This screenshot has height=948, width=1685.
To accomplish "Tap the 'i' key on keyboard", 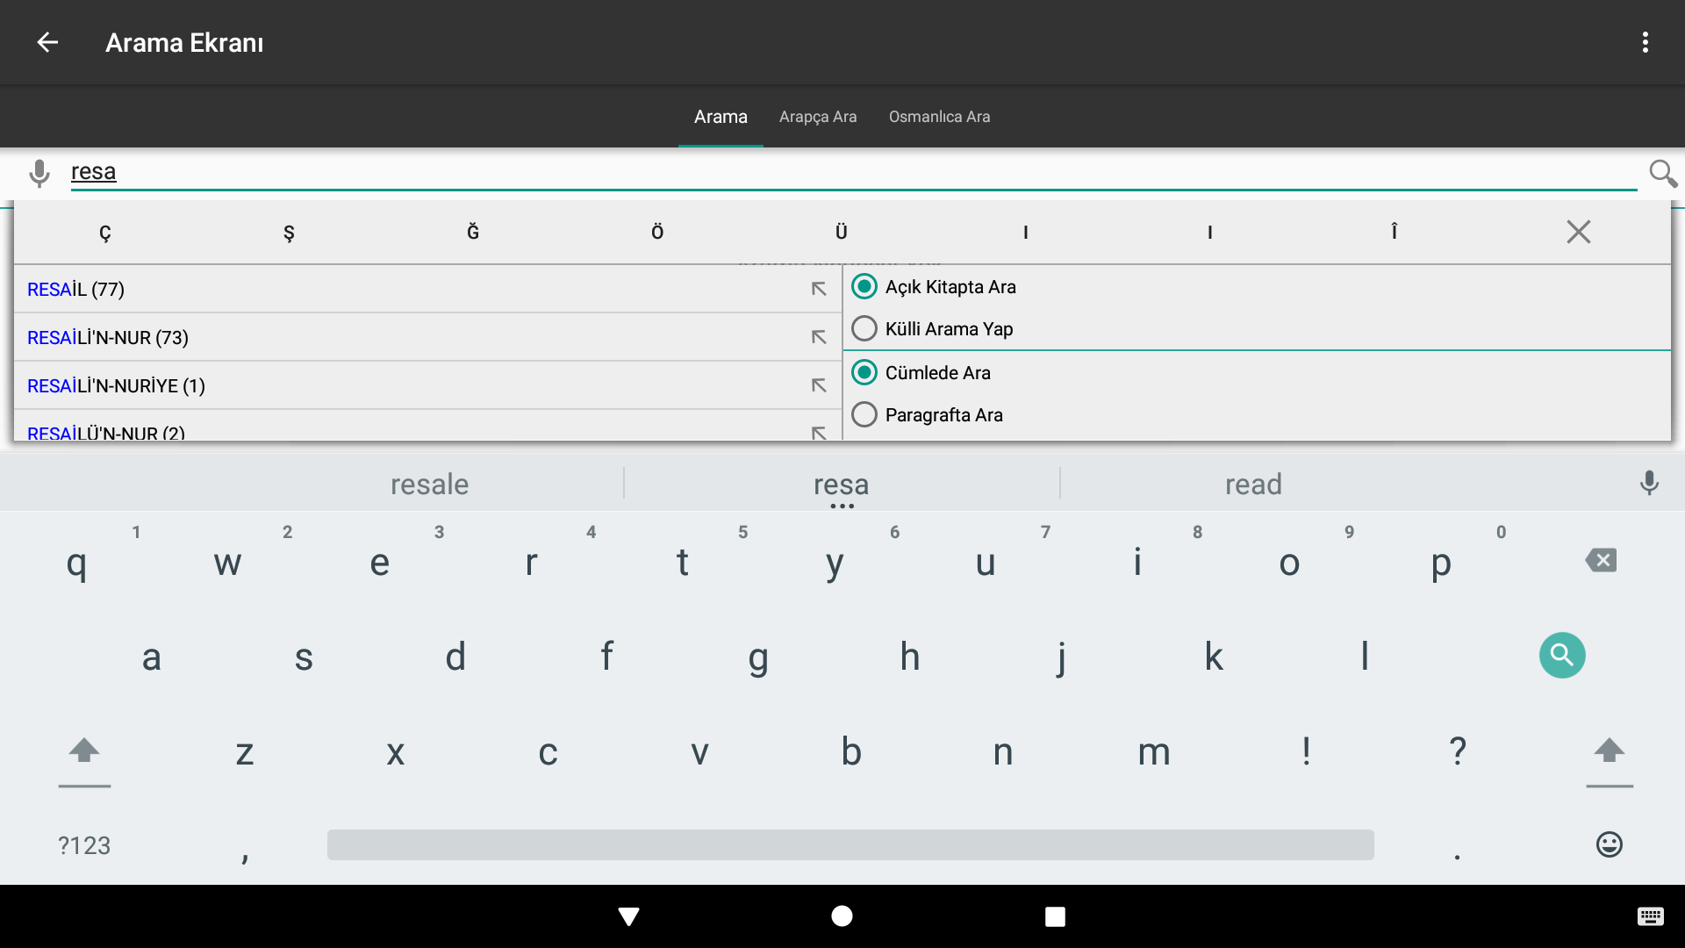I will 1137,563.
